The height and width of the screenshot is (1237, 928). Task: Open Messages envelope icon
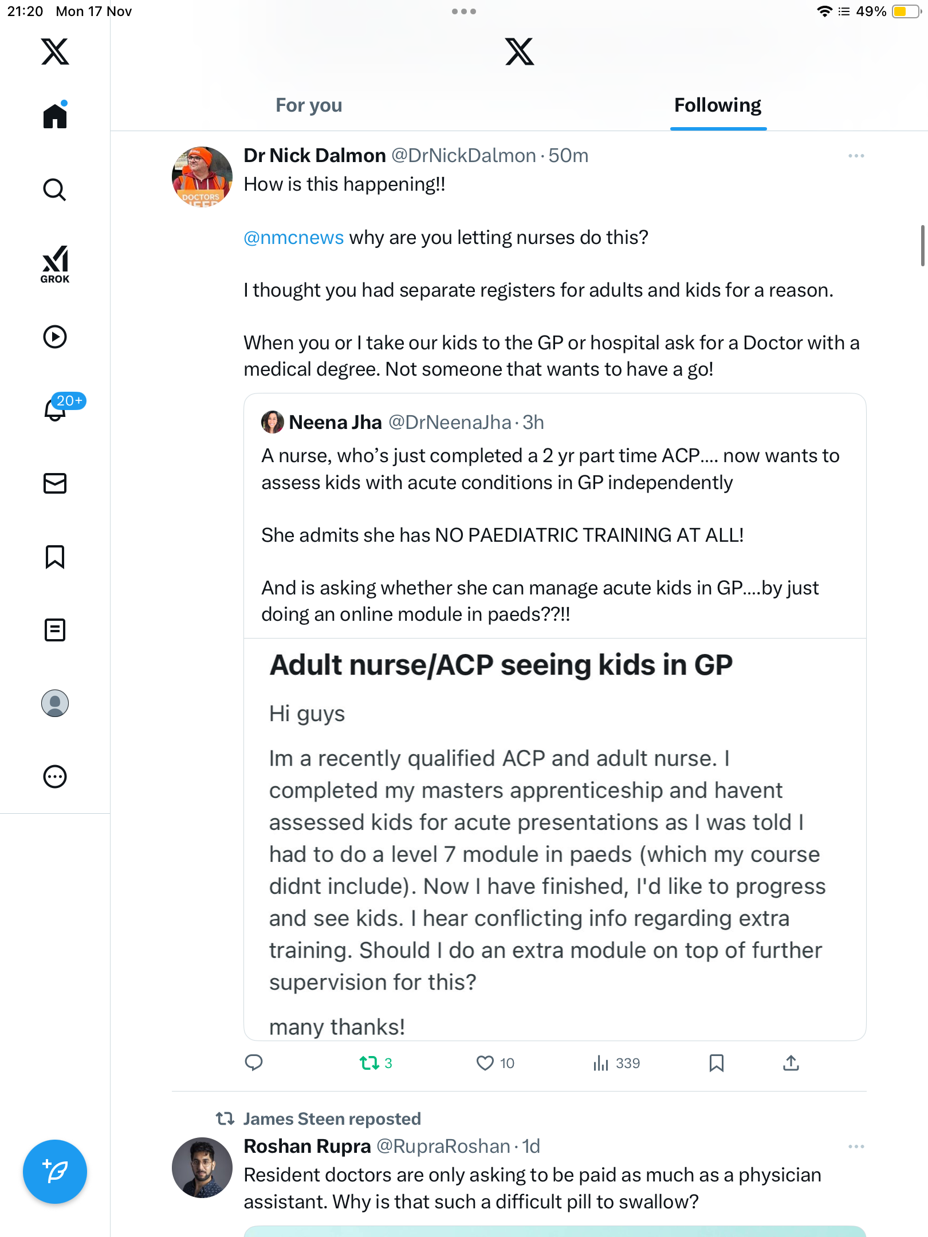point(55,483)
